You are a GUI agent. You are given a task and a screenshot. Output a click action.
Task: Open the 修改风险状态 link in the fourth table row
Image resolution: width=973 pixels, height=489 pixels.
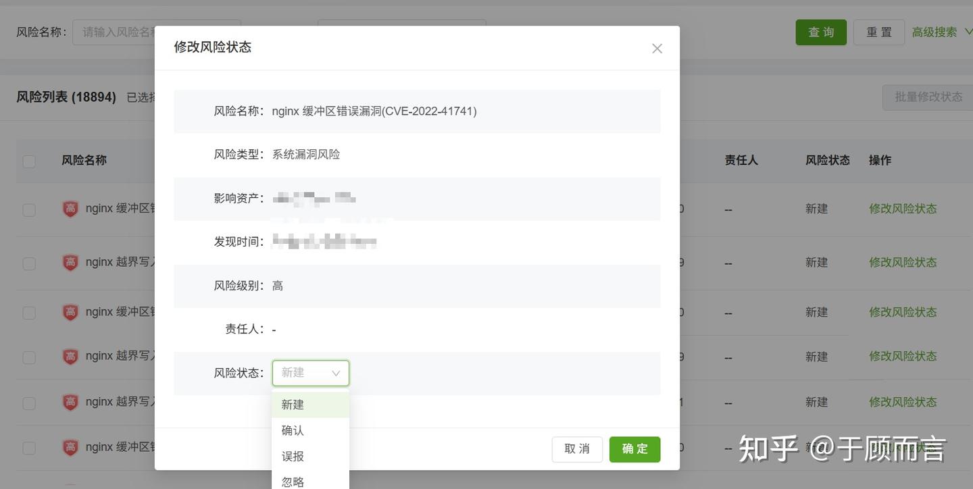pyautogui.click(x=903, y=356)
